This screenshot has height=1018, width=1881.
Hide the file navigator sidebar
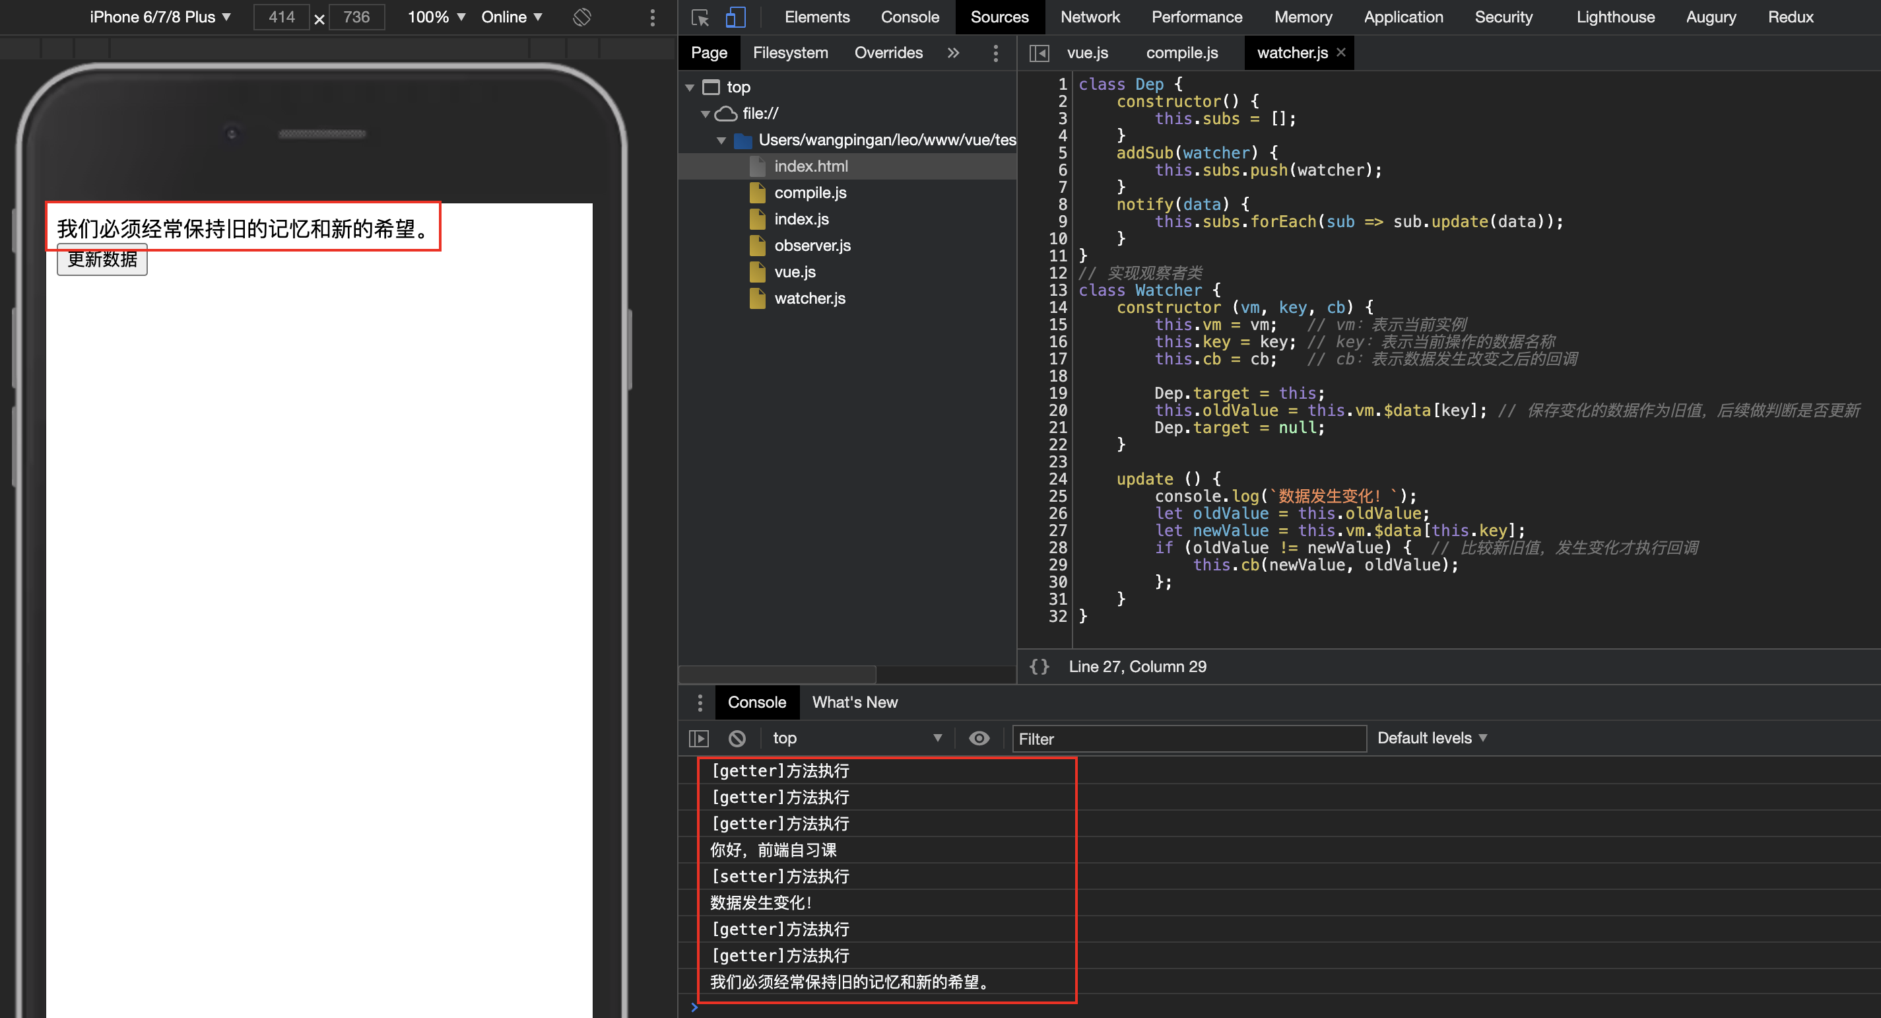(x=1038, y=53)
